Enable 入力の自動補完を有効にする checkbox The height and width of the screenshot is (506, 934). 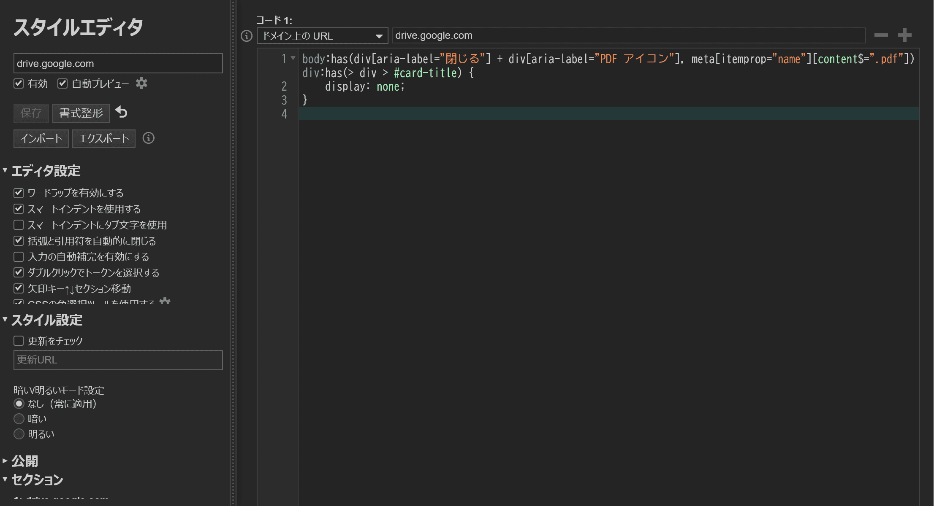pos(19,256)
